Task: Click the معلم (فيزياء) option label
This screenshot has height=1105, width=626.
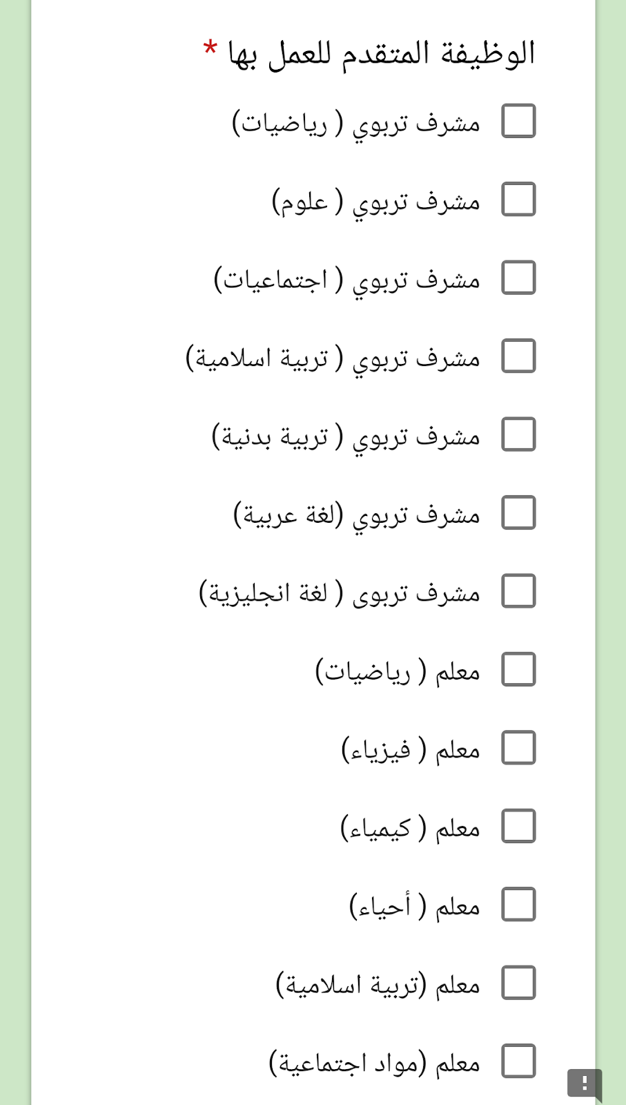Action: 410,749
